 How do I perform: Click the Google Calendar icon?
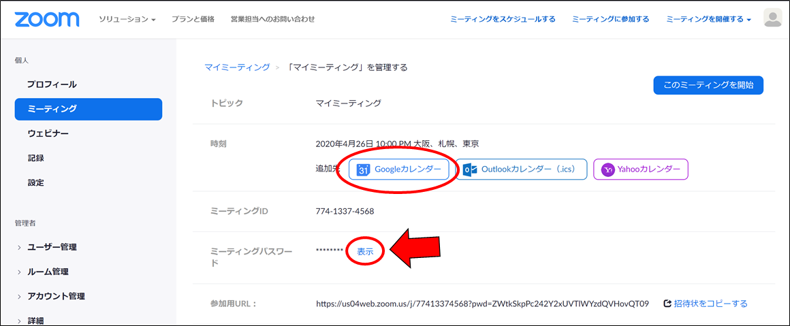pyautogui.click(x=364, y=169)
